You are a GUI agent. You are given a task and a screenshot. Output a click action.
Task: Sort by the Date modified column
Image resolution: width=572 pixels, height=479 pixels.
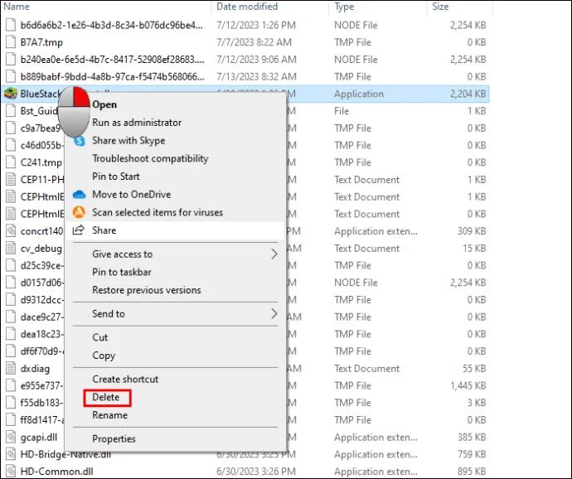click(247, 7)
